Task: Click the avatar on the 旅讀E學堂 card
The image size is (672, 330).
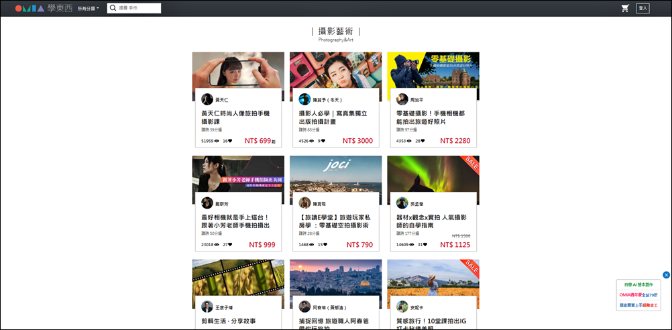Action: click(304, 203)
